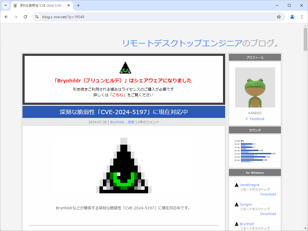Bookmark the page with the star icon
308x231 pixels.
tap(279, 17)
